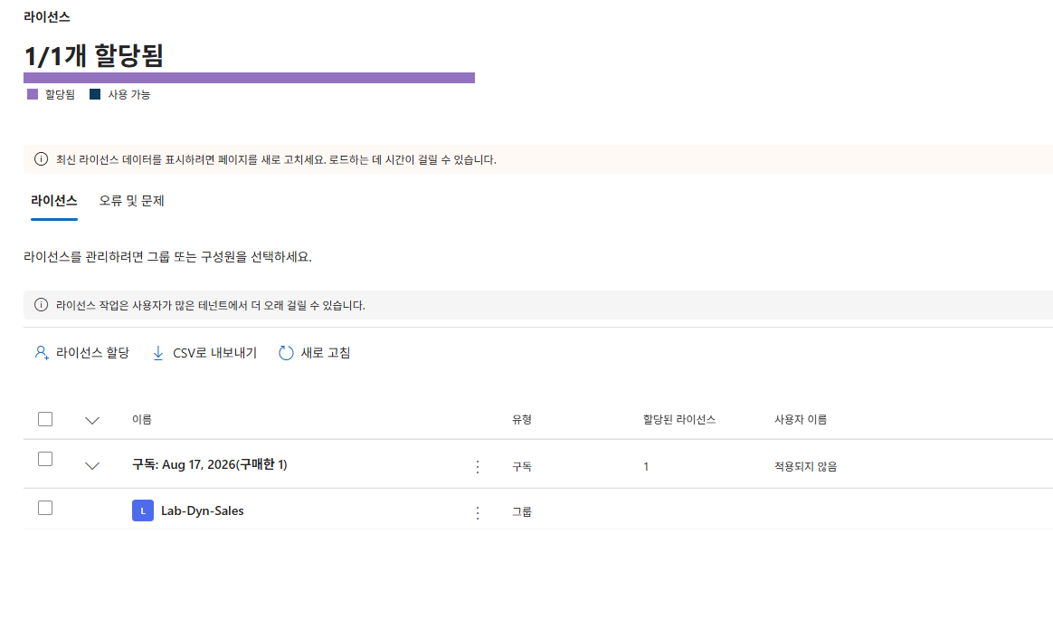Image resolution: width=1053 pixels, height=620 pixels.
Task: Open the 오류 및 문제 tab
Action: (x=132, y=201)
